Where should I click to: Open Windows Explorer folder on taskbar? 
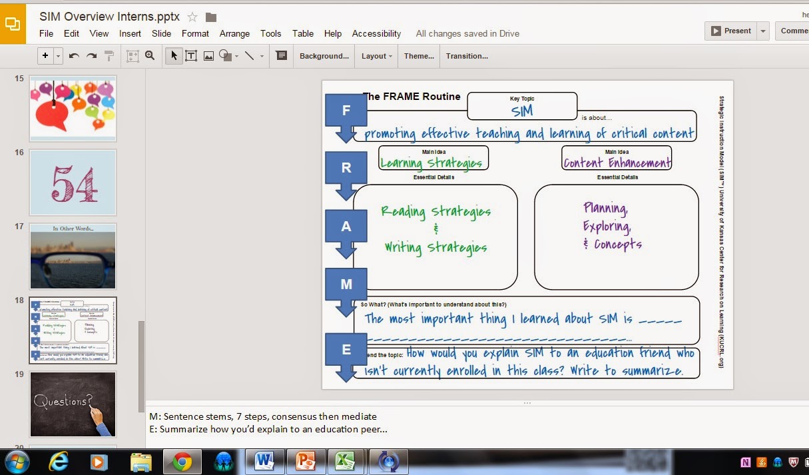click(140, 462)
